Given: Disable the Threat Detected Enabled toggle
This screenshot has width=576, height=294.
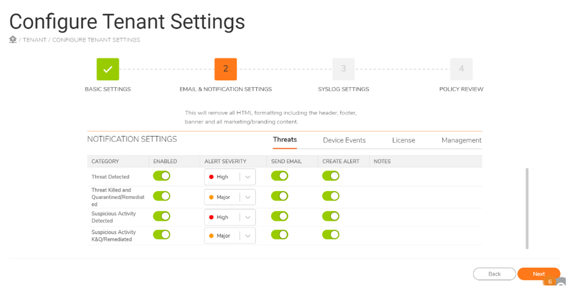Looking at the screenshot, I should [161, 176].
